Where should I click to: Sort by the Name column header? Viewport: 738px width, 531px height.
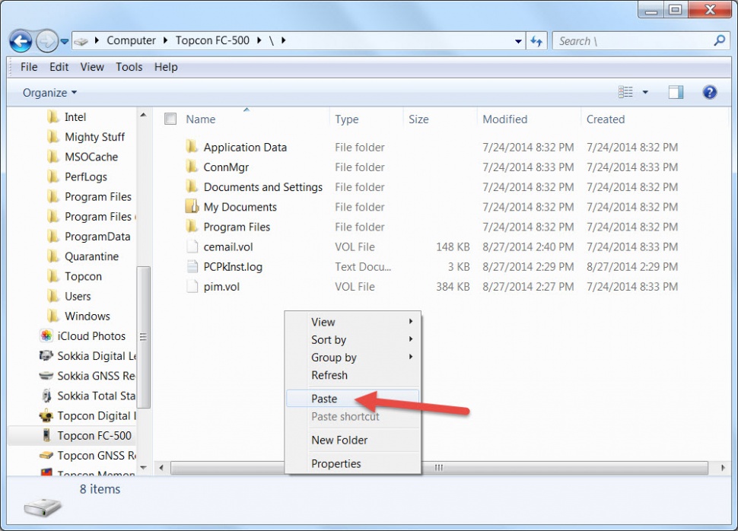pyautogui.click(x=201, y=119)
